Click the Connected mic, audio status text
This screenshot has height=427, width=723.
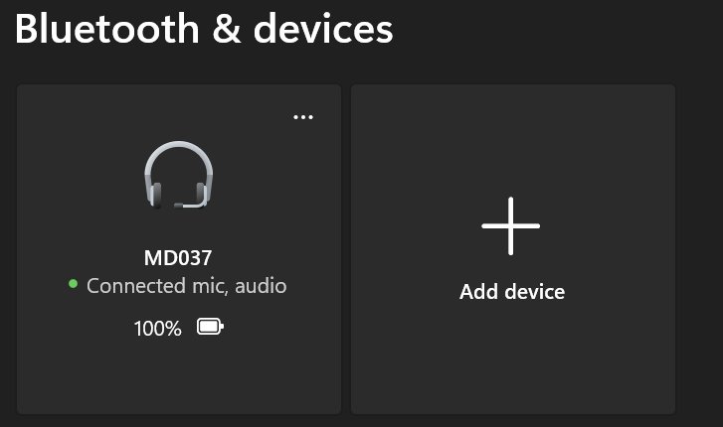tap(187, 286)
